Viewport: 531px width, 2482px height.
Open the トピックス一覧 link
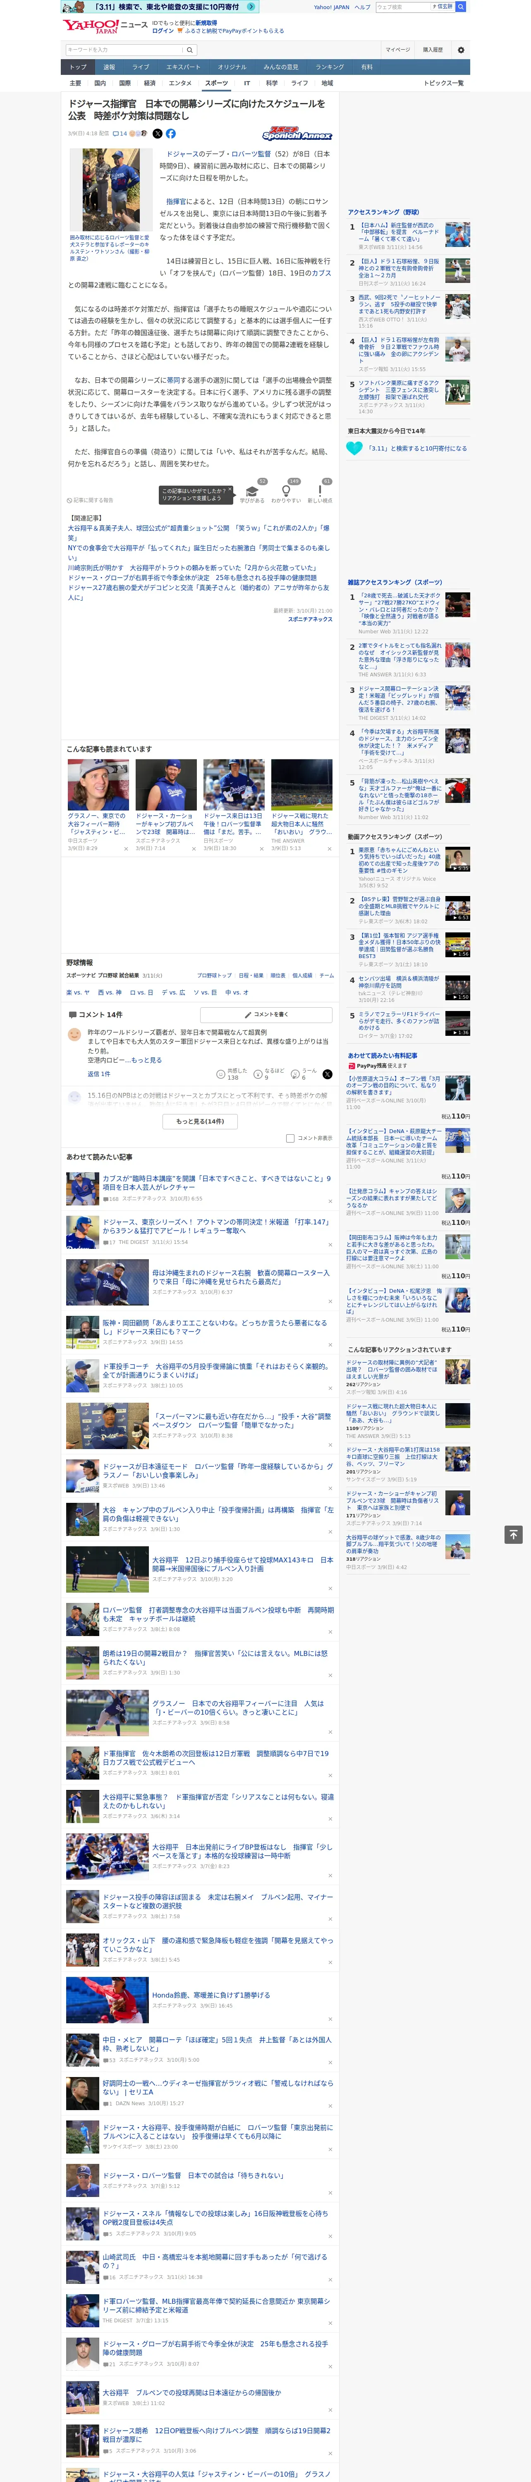coord(443,83)
